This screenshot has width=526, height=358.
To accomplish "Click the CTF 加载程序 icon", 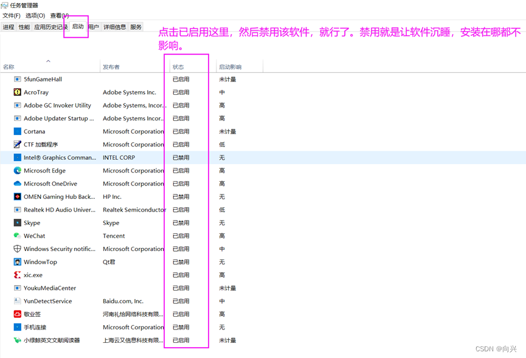I will pos(17,145).
